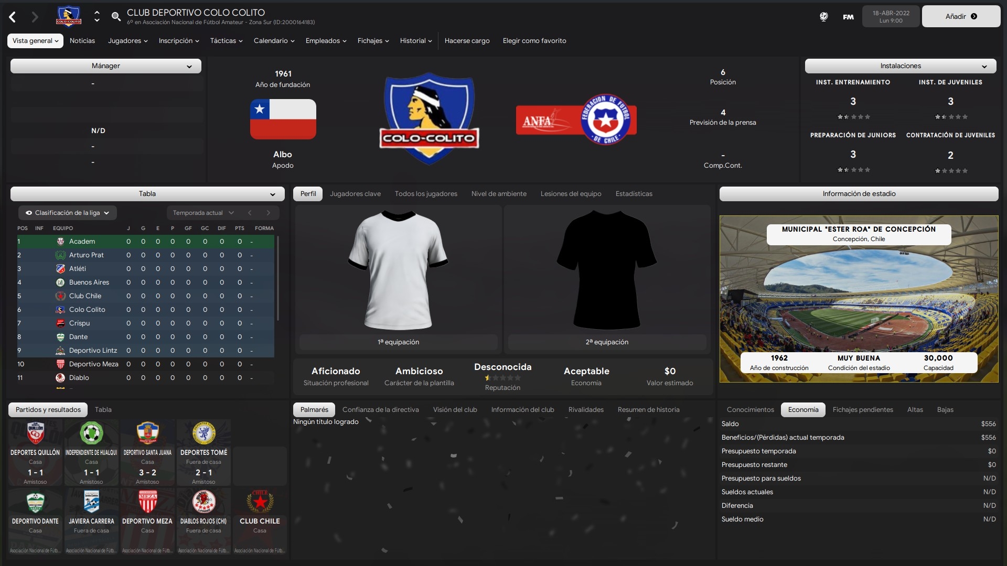1007x566 pixels.
Task: Click Elegir como favorito
Action: coord(534,41)
